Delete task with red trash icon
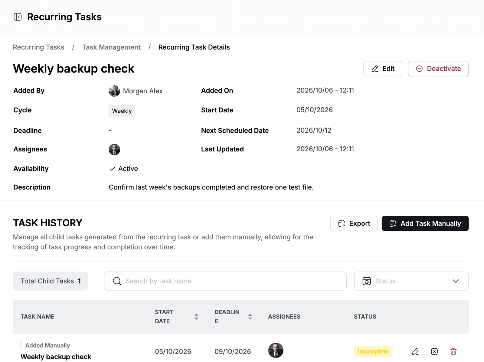The width and height of the screenshot is (484, 362). [x=453, y=351]
